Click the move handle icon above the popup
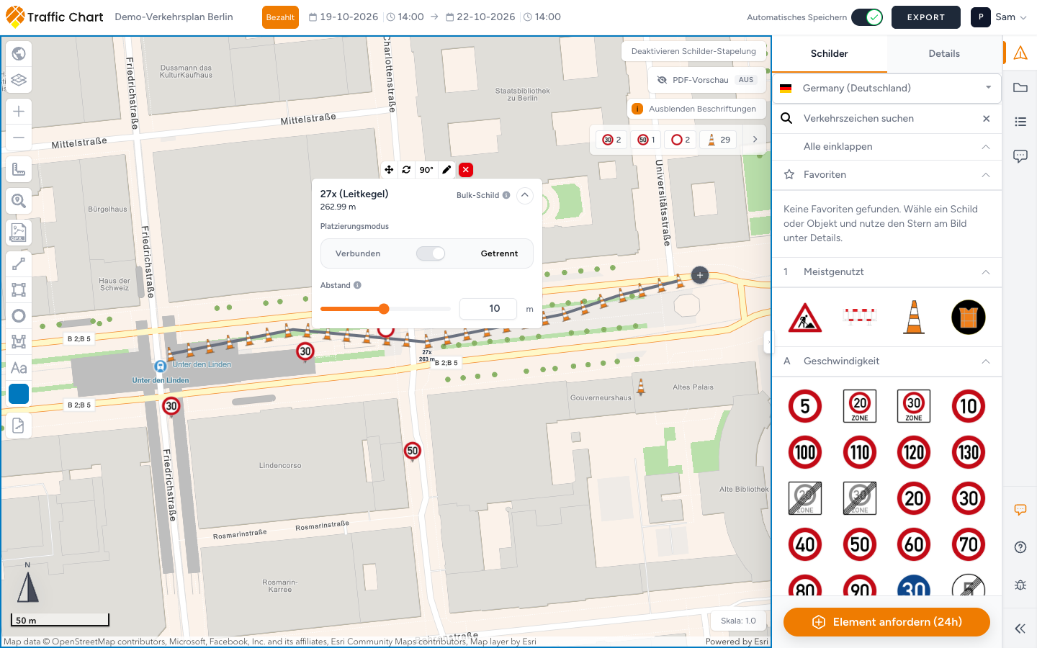The height and width of the screenshot is (648, 1037). 389,170
